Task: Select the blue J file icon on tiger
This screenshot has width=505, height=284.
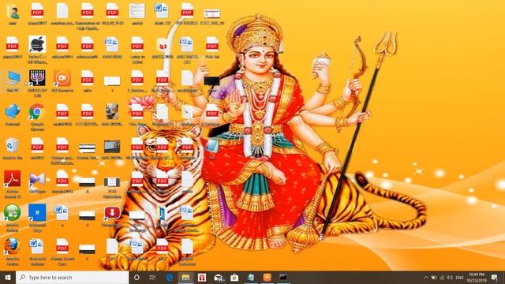Action: point(162,213)
